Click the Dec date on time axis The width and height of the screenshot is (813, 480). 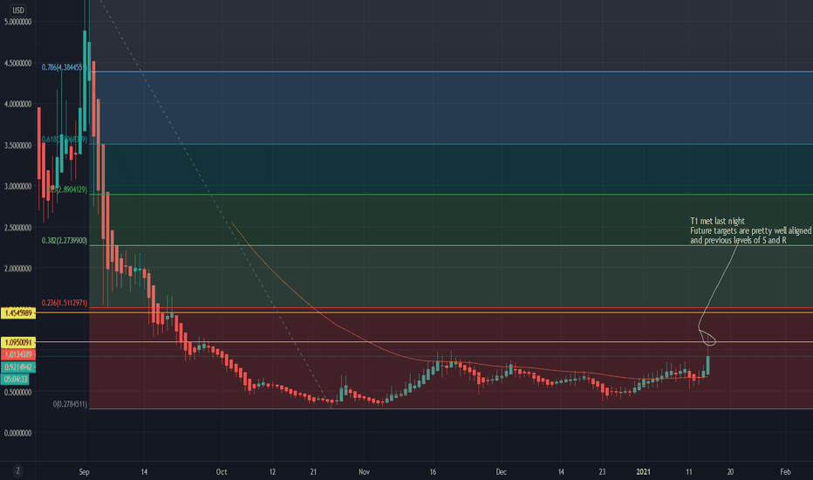[501, 471]
